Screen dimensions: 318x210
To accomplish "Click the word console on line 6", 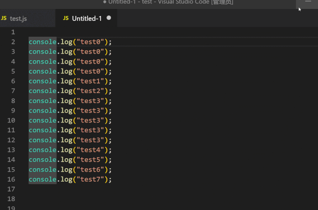I will 43,81.
